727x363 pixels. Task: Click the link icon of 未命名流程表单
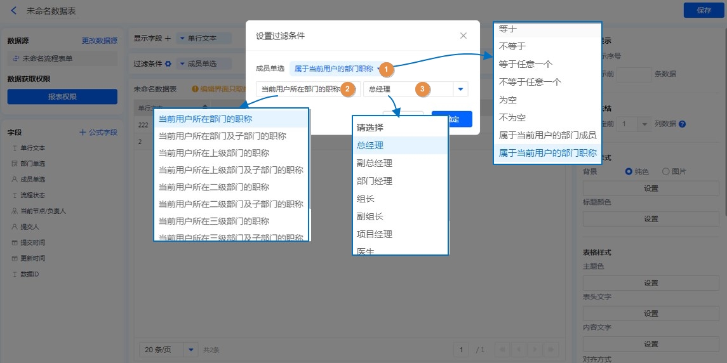tap(16, 58)
